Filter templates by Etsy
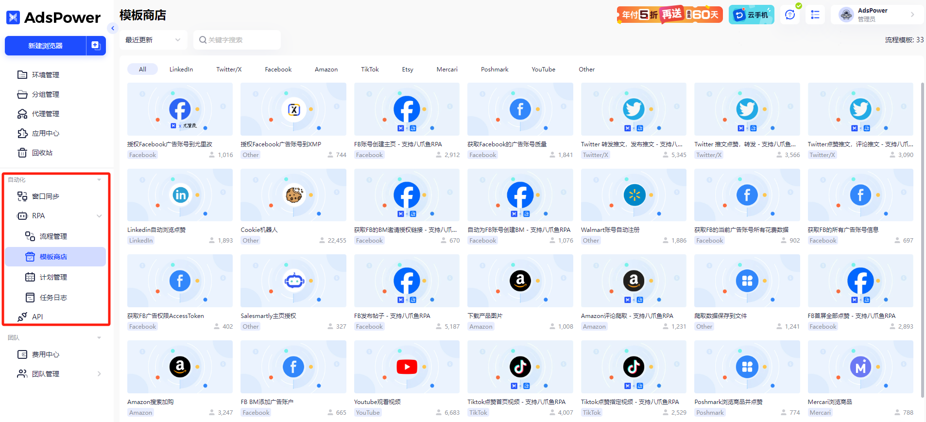Image resolution: width=926 pixels, height=422 pixels. tap(408, 69)
